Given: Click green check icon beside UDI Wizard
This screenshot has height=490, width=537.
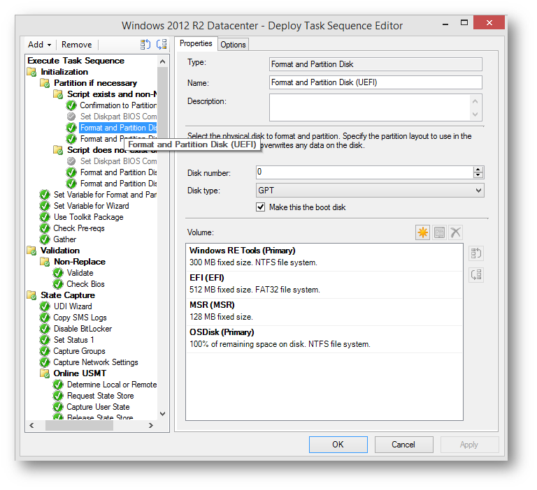Looking at the screenshot, I should tap(45, 306).
